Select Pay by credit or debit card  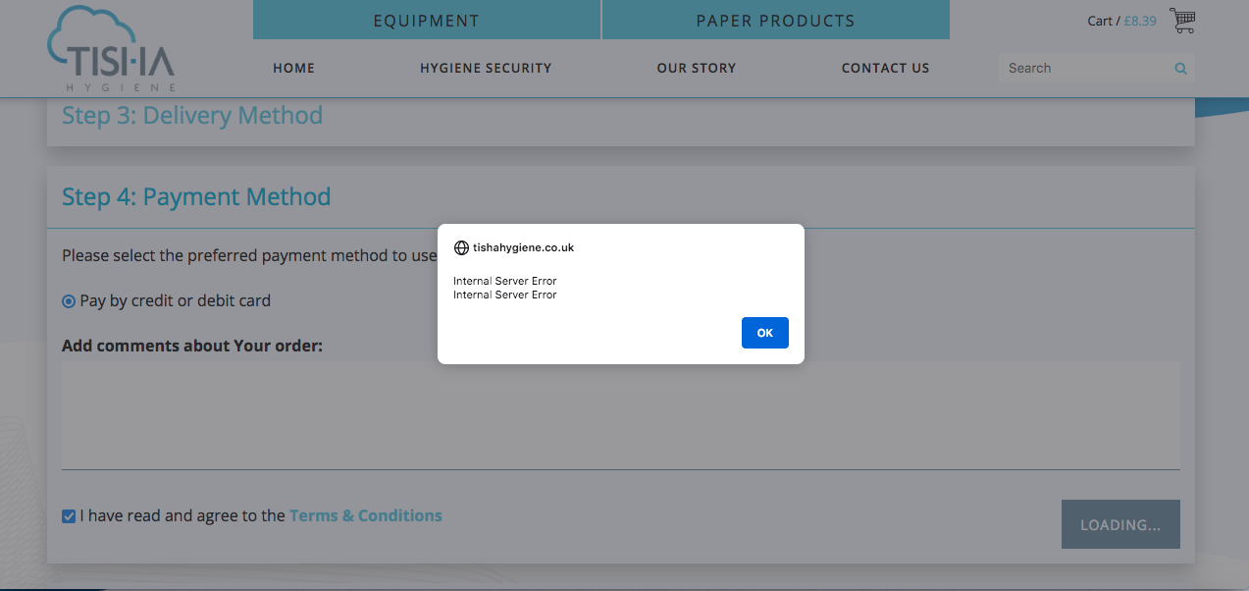tap(69, 301)
